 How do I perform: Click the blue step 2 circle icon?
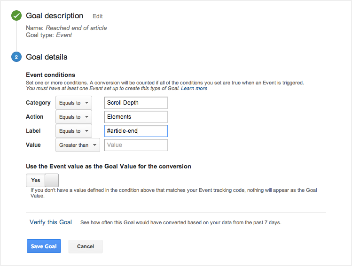coord(17,57)
